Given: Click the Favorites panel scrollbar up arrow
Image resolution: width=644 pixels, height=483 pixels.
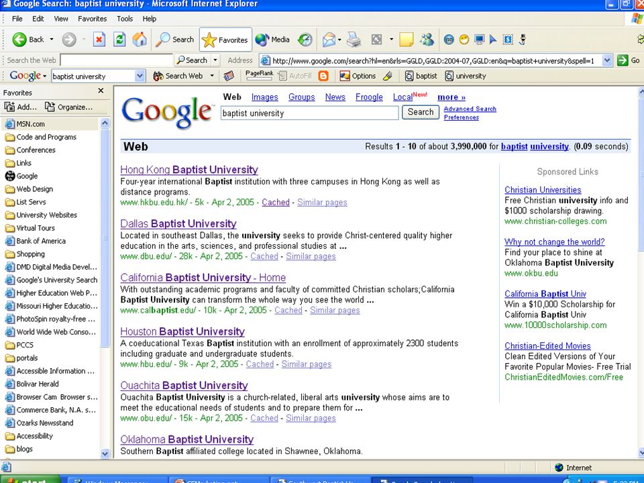Looking at the screenshot, I should [x=105, y=123].
